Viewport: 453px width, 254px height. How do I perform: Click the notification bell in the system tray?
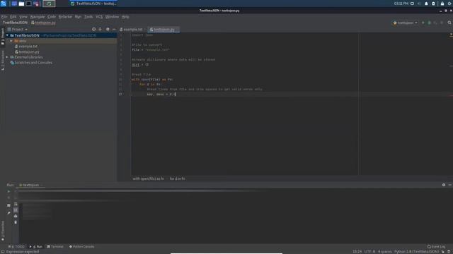[x=426, y=4]
